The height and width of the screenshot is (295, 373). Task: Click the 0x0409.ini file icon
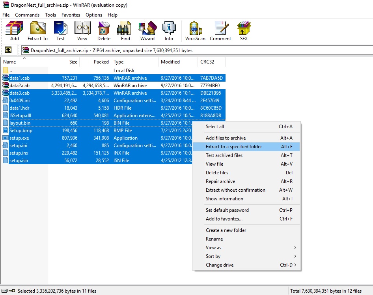click(6, 101)
